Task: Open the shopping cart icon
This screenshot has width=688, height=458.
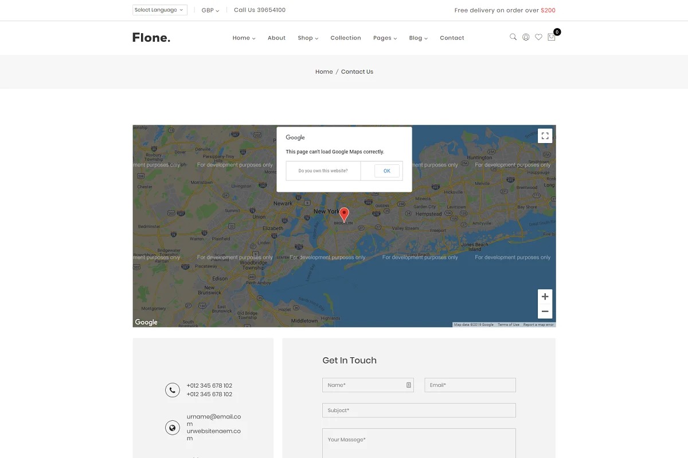Action: [552, 37]
